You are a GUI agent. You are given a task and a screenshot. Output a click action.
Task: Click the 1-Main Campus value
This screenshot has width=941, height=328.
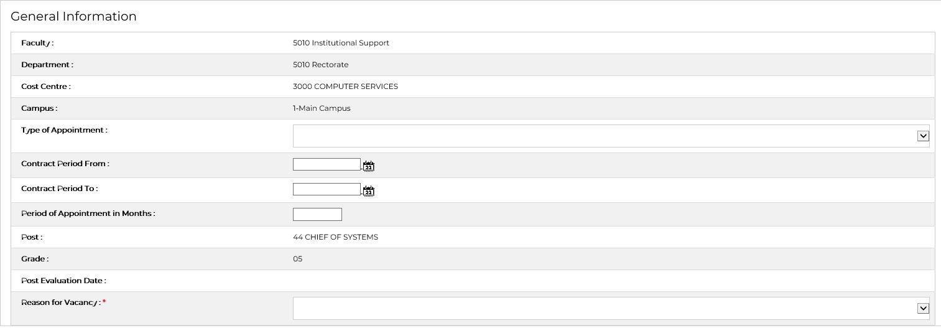click(322, 108)
